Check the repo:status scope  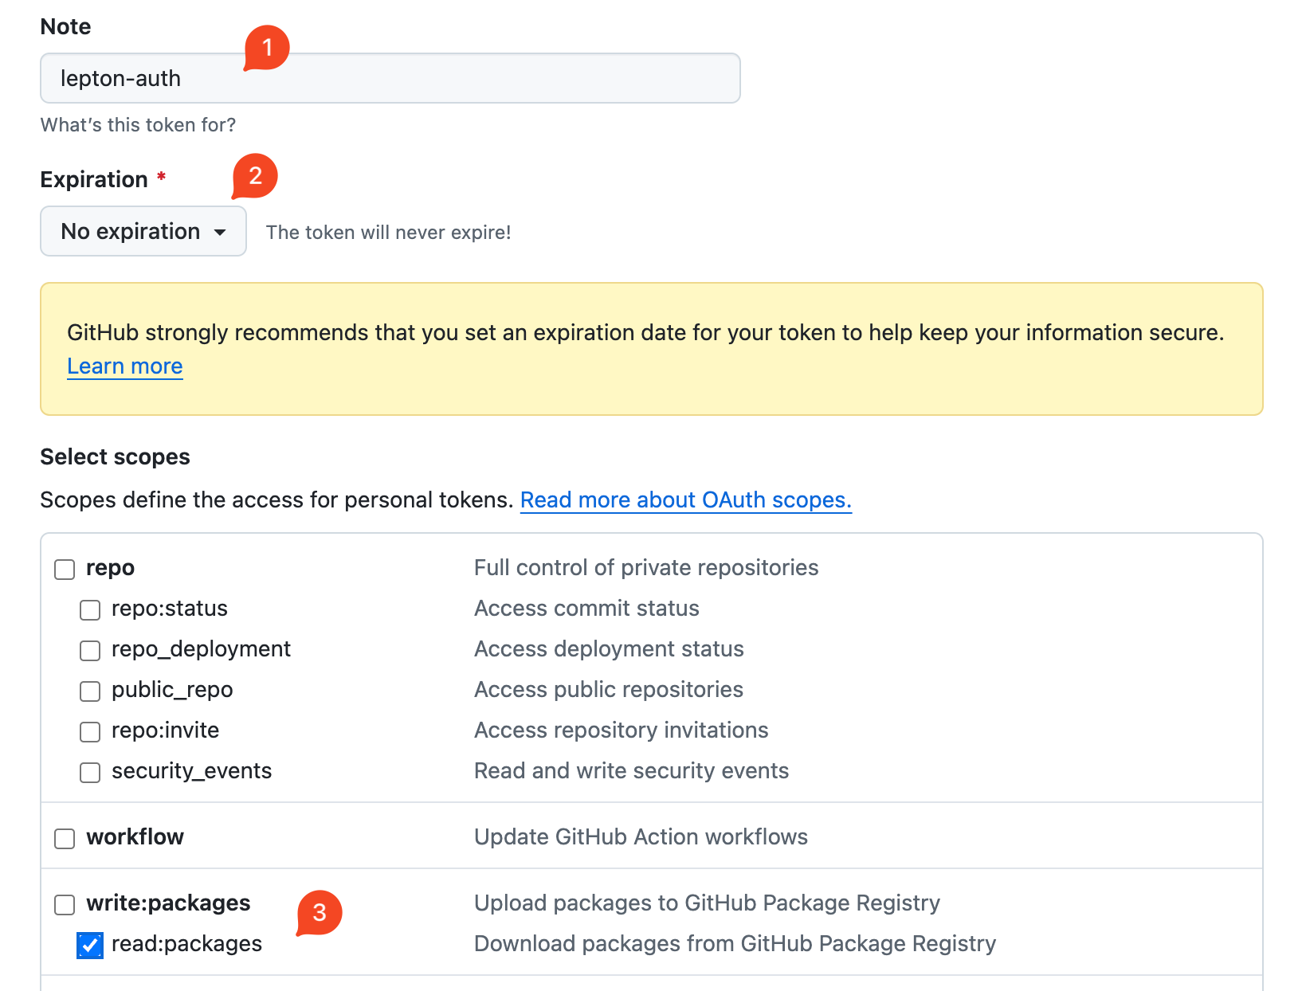tap(90, 609)
